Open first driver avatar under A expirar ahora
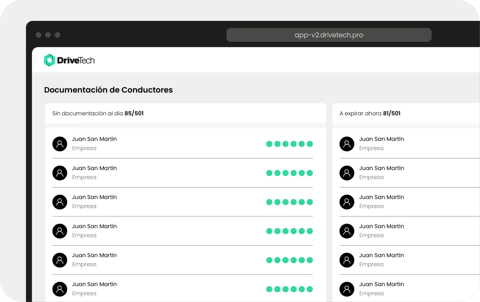 pyautogui.click(x=347, y=144)
